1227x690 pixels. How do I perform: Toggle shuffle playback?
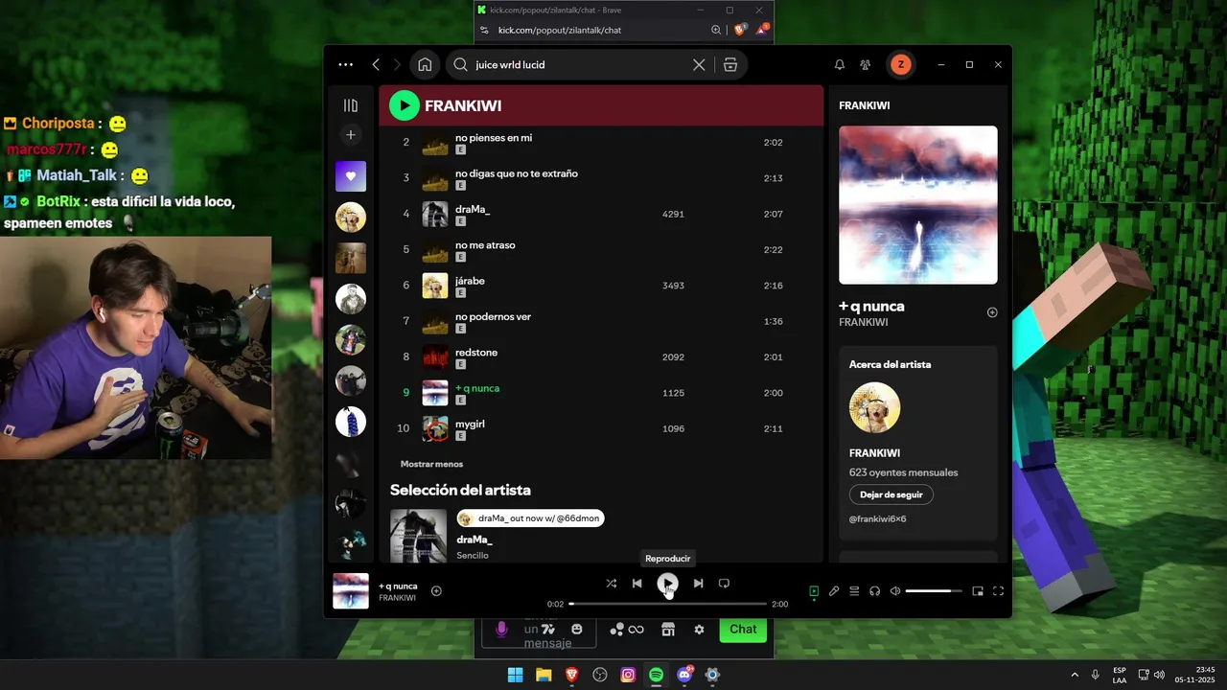(x=612, y=583)
